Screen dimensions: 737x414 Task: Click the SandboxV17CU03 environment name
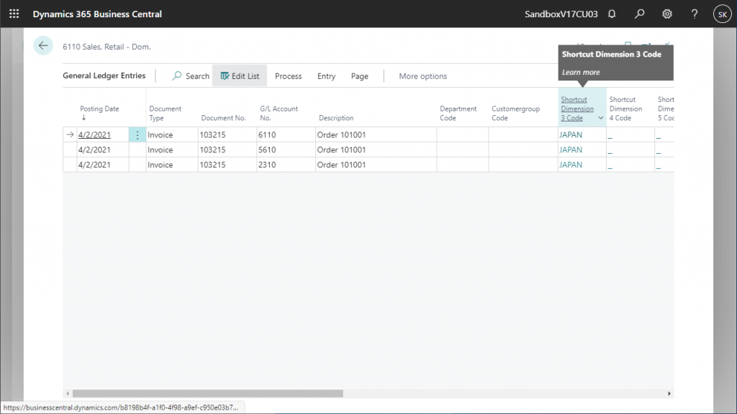pos(561,14)
